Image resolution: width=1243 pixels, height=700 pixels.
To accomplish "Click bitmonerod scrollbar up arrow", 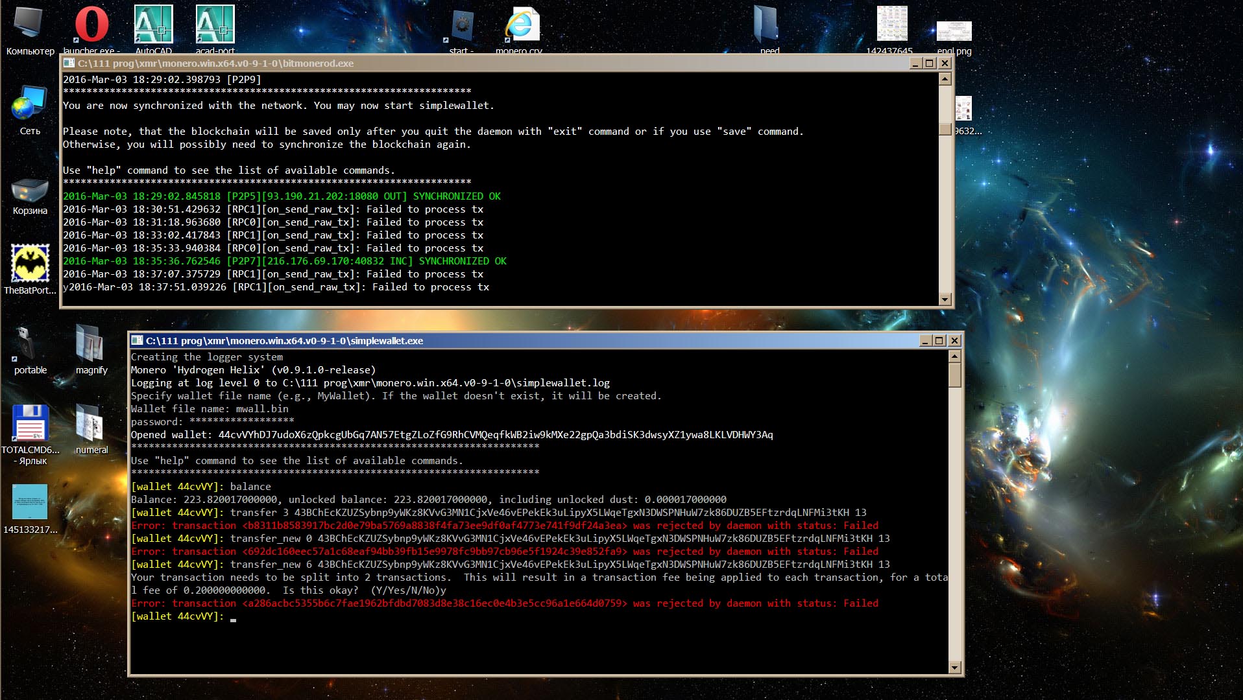I will [945, 79].
